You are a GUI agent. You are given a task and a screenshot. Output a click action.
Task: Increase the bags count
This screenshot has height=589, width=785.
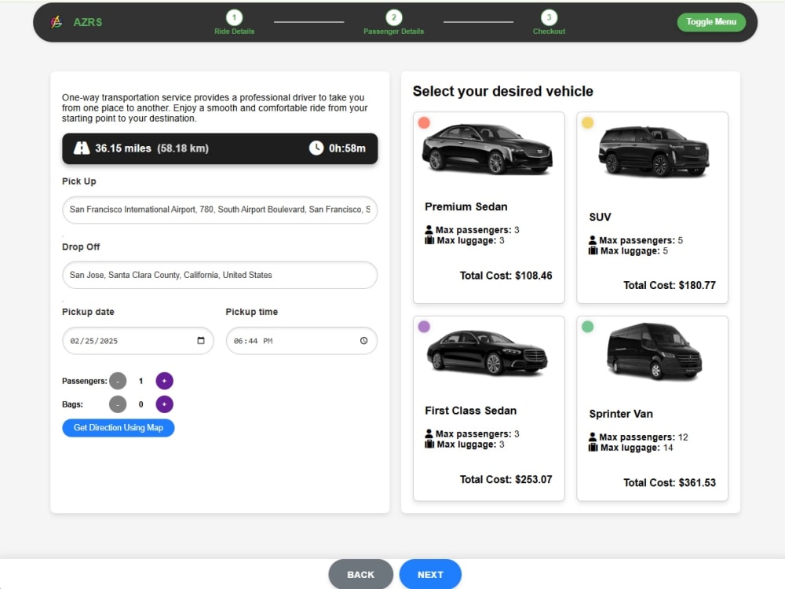click(x=164, y=404)
